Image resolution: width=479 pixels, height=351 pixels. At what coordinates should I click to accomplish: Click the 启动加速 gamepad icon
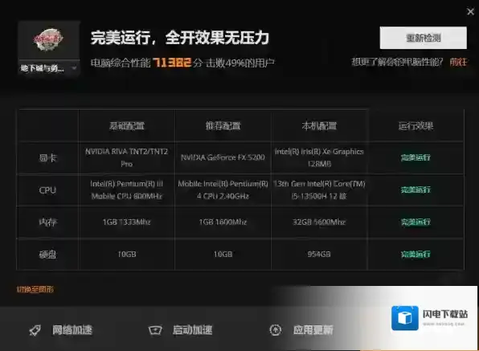pos(155,330)
